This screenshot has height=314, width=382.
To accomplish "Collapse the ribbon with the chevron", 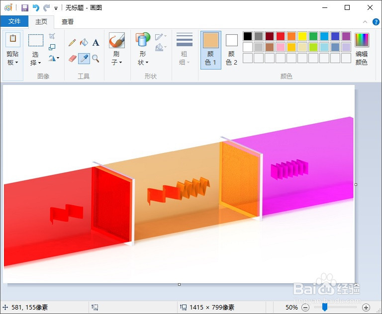I will tap(365, 22).
